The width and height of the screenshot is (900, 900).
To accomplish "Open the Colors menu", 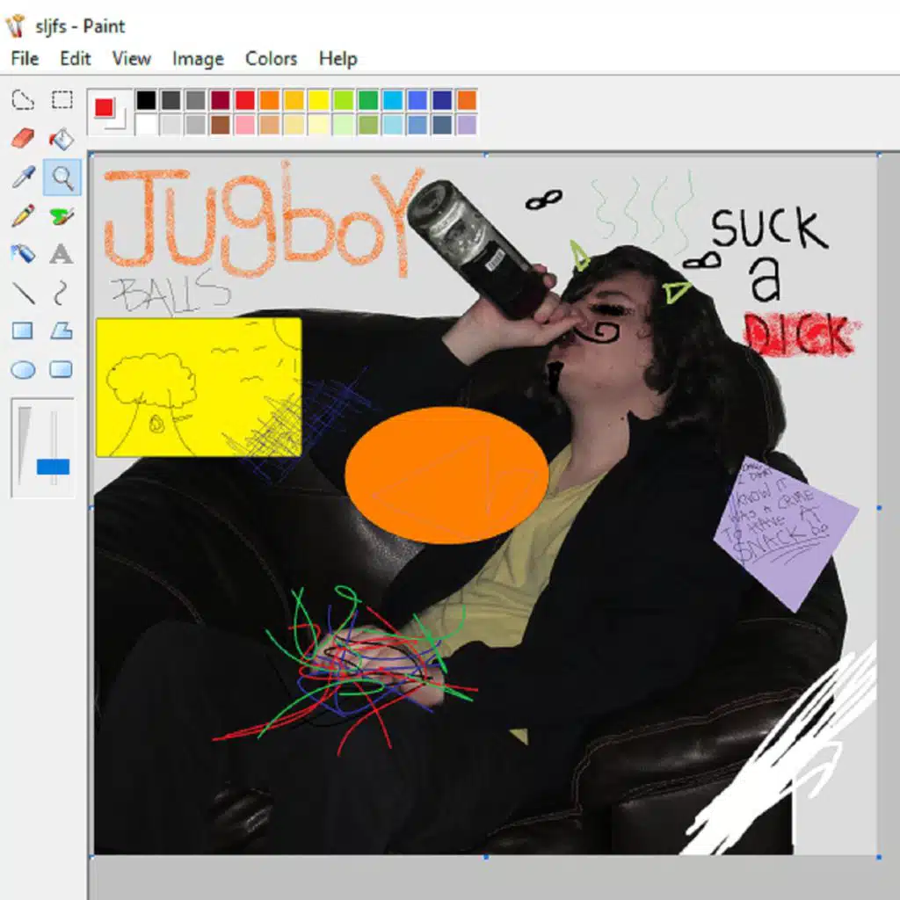I will [271, 59].
